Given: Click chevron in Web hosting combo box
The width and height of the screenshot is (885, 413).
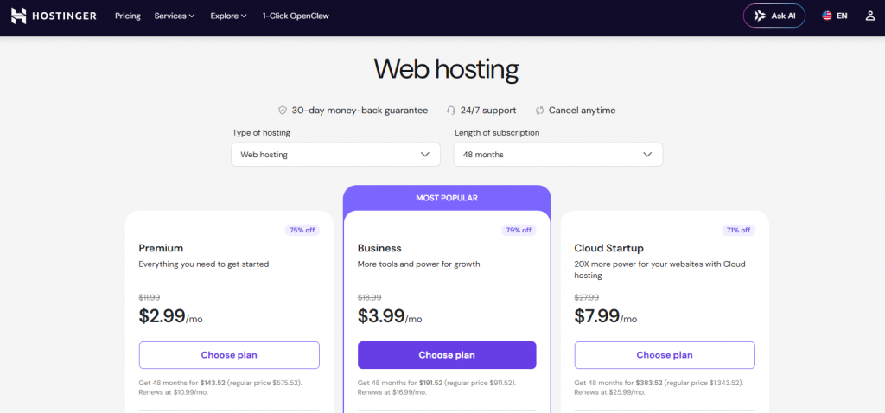Looking at the screenshot, I should click(x=425, y=155).
